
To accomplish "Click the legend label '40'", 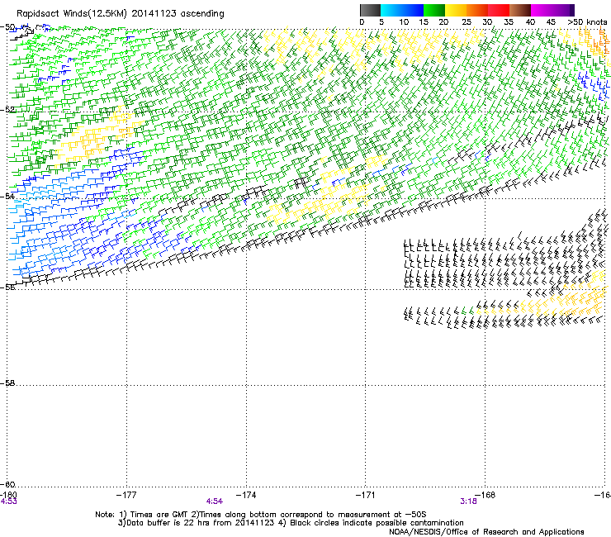I will click(530, 21).
